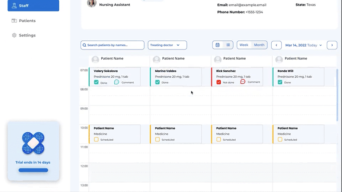Check Scheduled box in fourth 10:00 card

280,139
